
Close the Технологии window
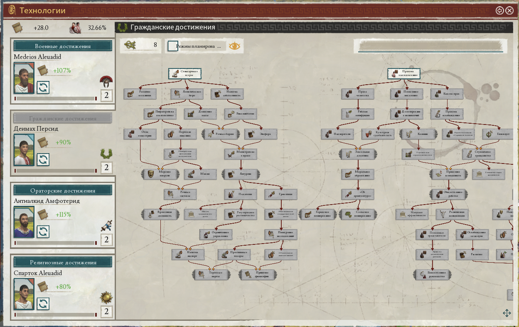coord(509,10)
